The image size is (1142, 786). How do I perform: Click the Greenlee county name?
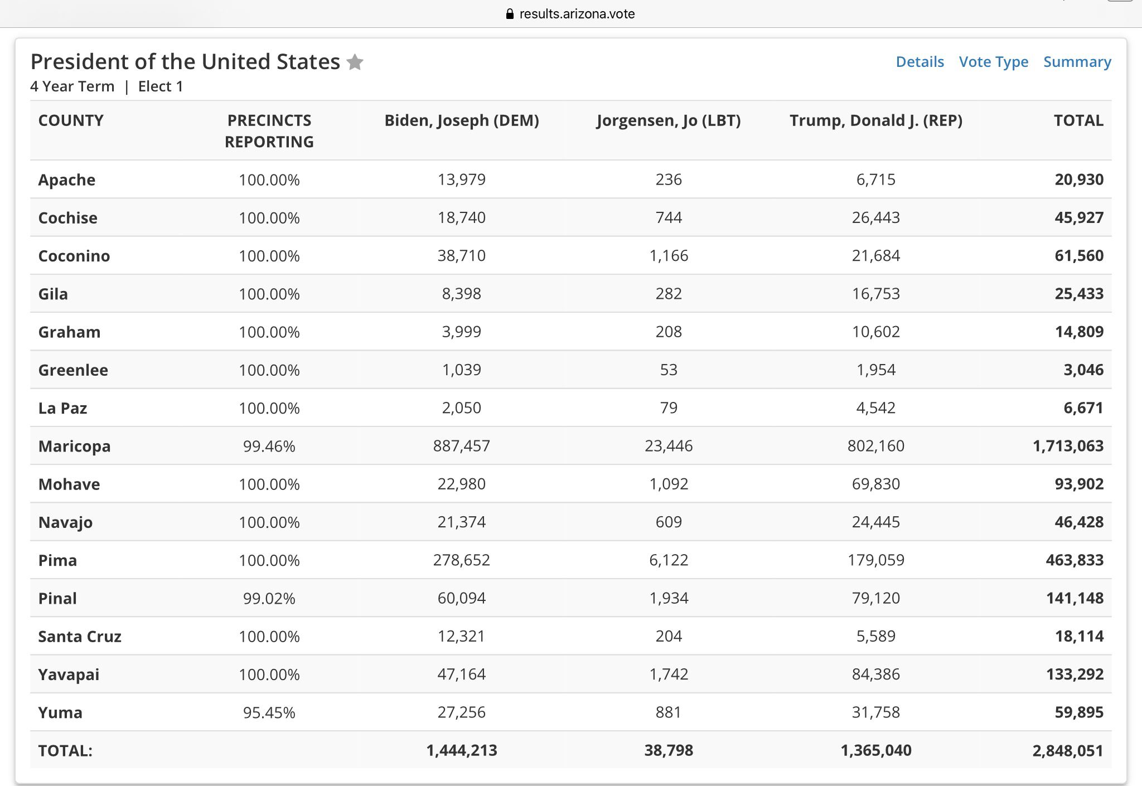[x=72, y=370]
